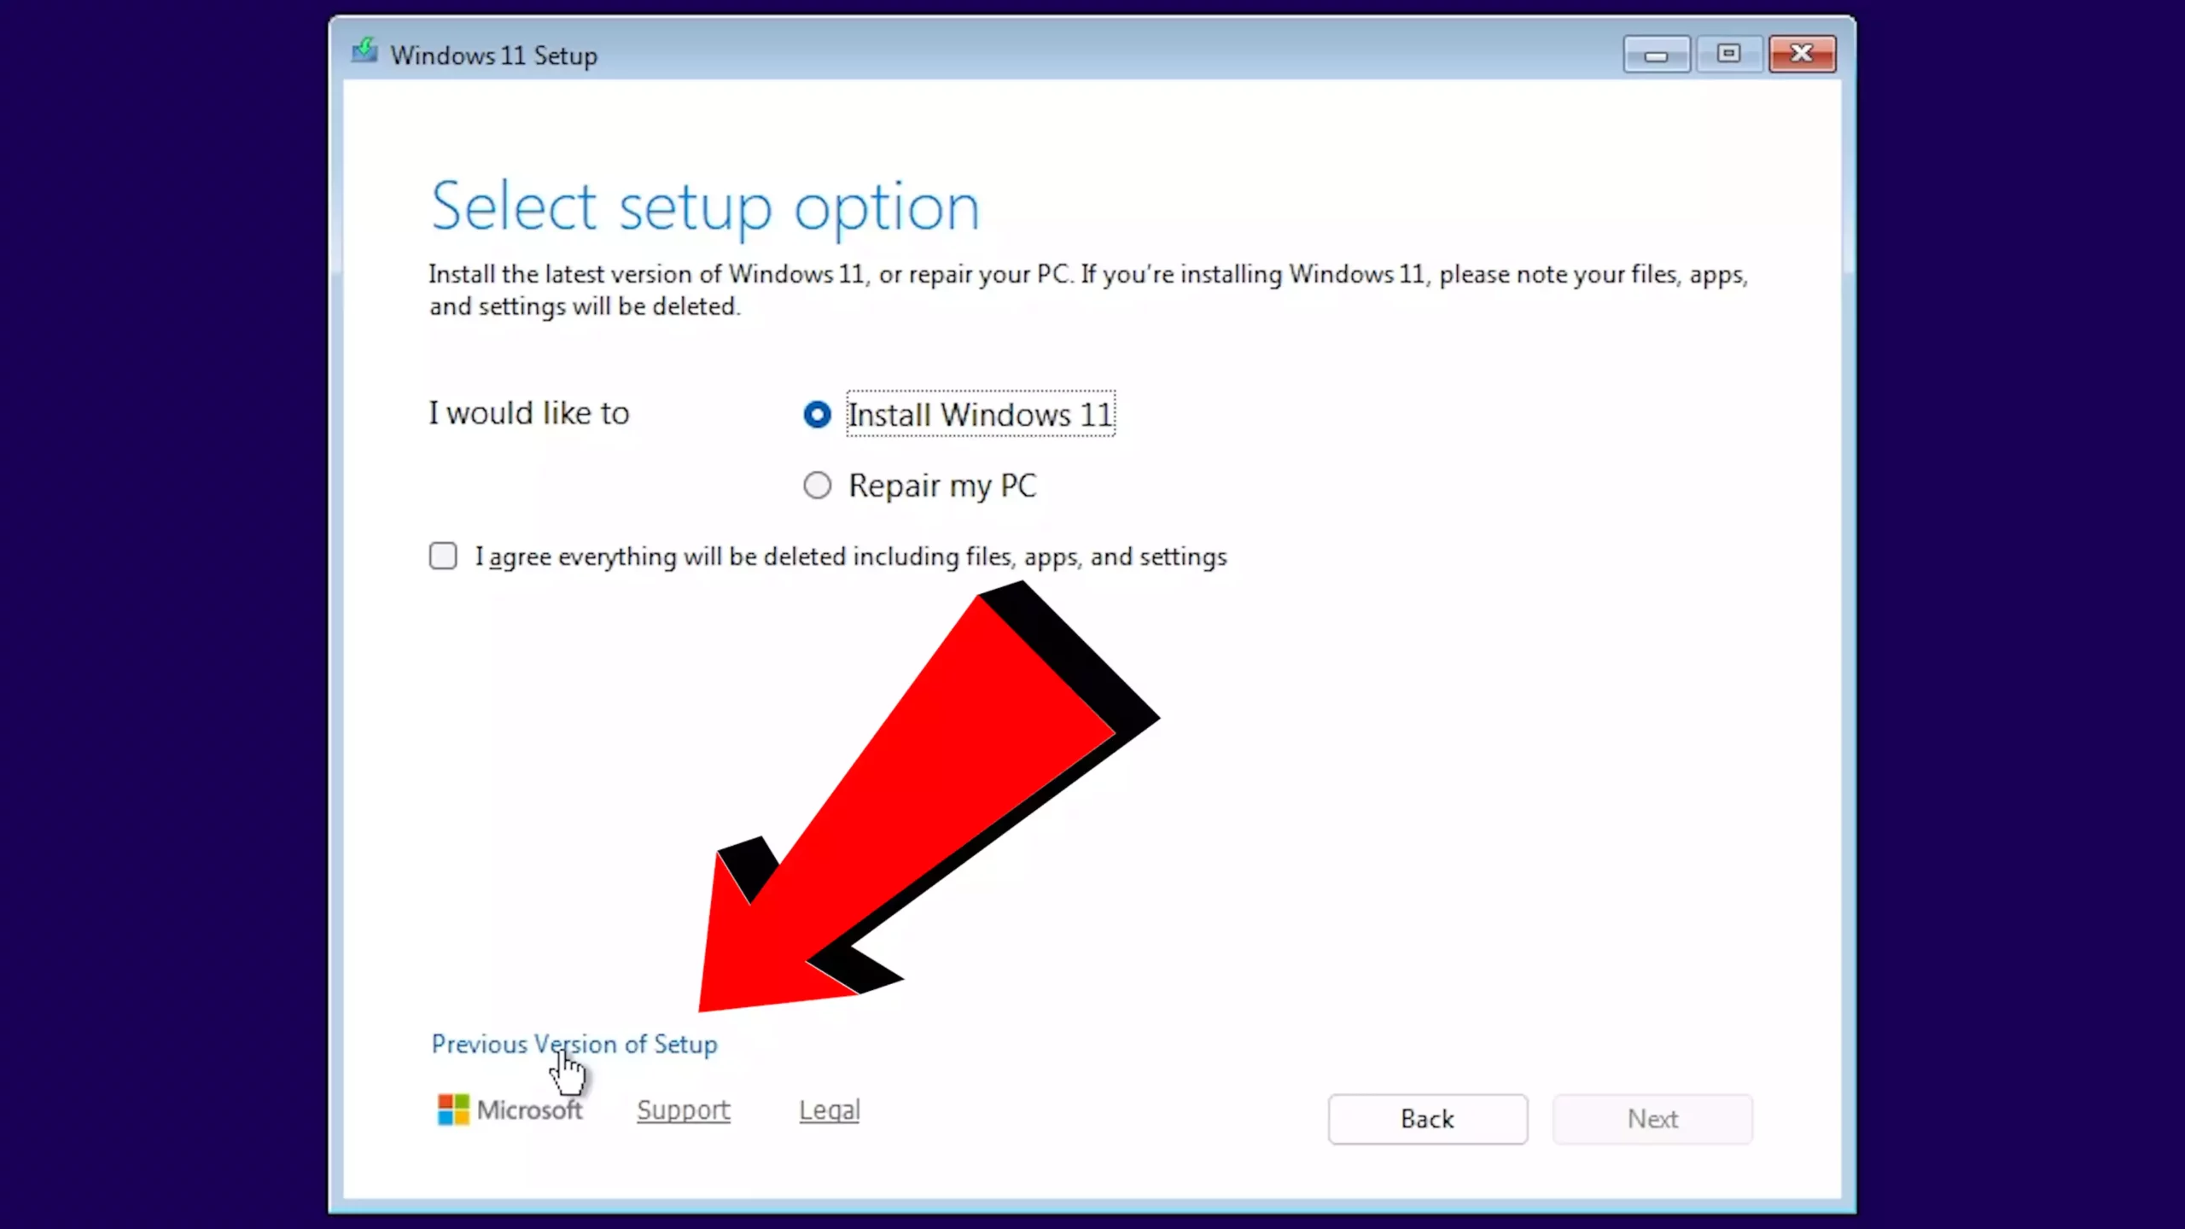
Task: Open the Support link
Action: click(x=683, y=1110)
